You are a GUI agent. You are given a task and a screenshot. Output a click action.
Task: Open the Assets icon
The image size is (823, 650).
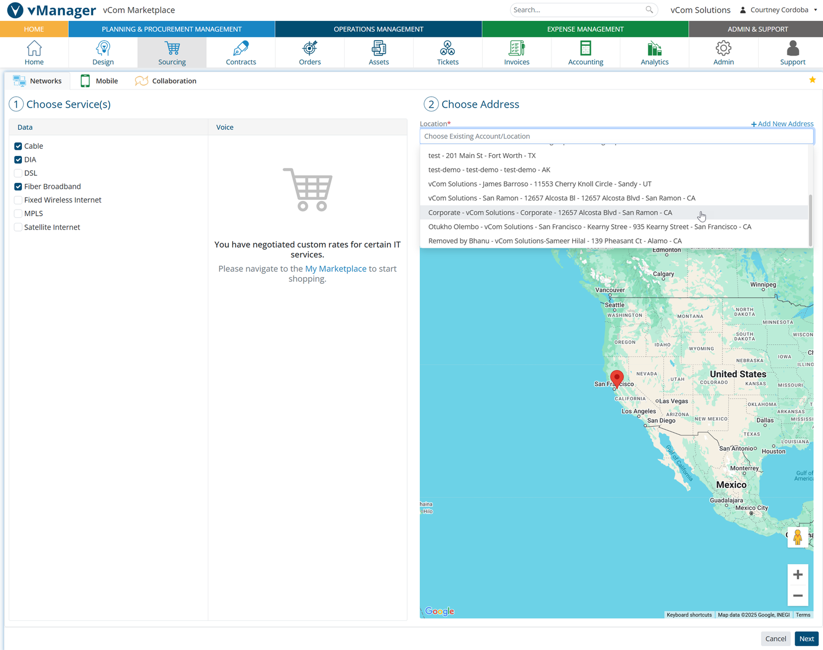coord(379,48)
